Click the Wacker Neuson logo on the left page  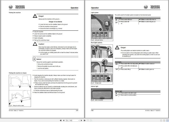coord(17,7)
